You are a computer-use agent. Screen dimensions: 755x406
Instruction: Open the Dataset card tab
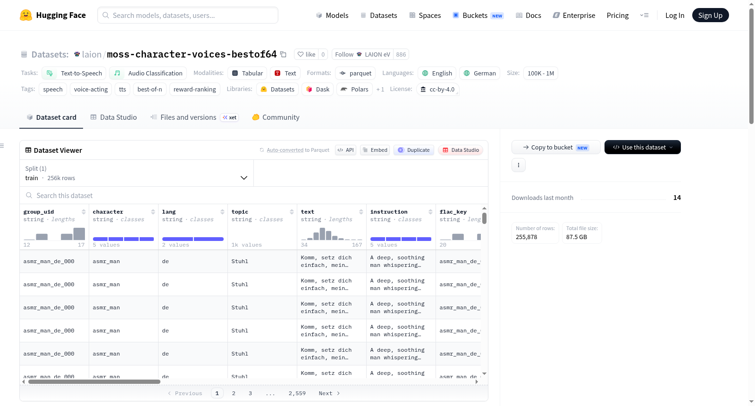coord(51,117)
